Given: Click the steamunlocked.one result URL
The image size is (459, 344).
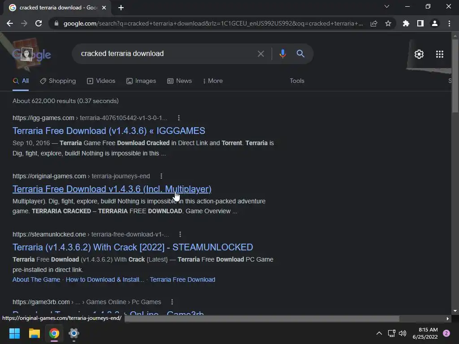Looking at the screenshot, I should point(91,234).
